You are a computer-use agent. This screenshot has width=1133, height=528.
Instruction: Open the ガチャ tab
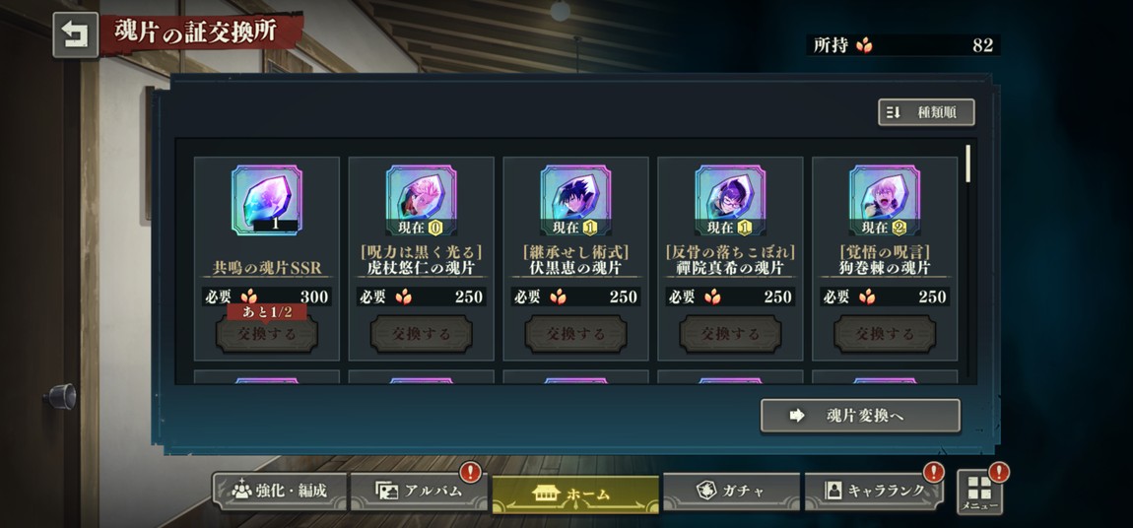[x=731, y=492]
